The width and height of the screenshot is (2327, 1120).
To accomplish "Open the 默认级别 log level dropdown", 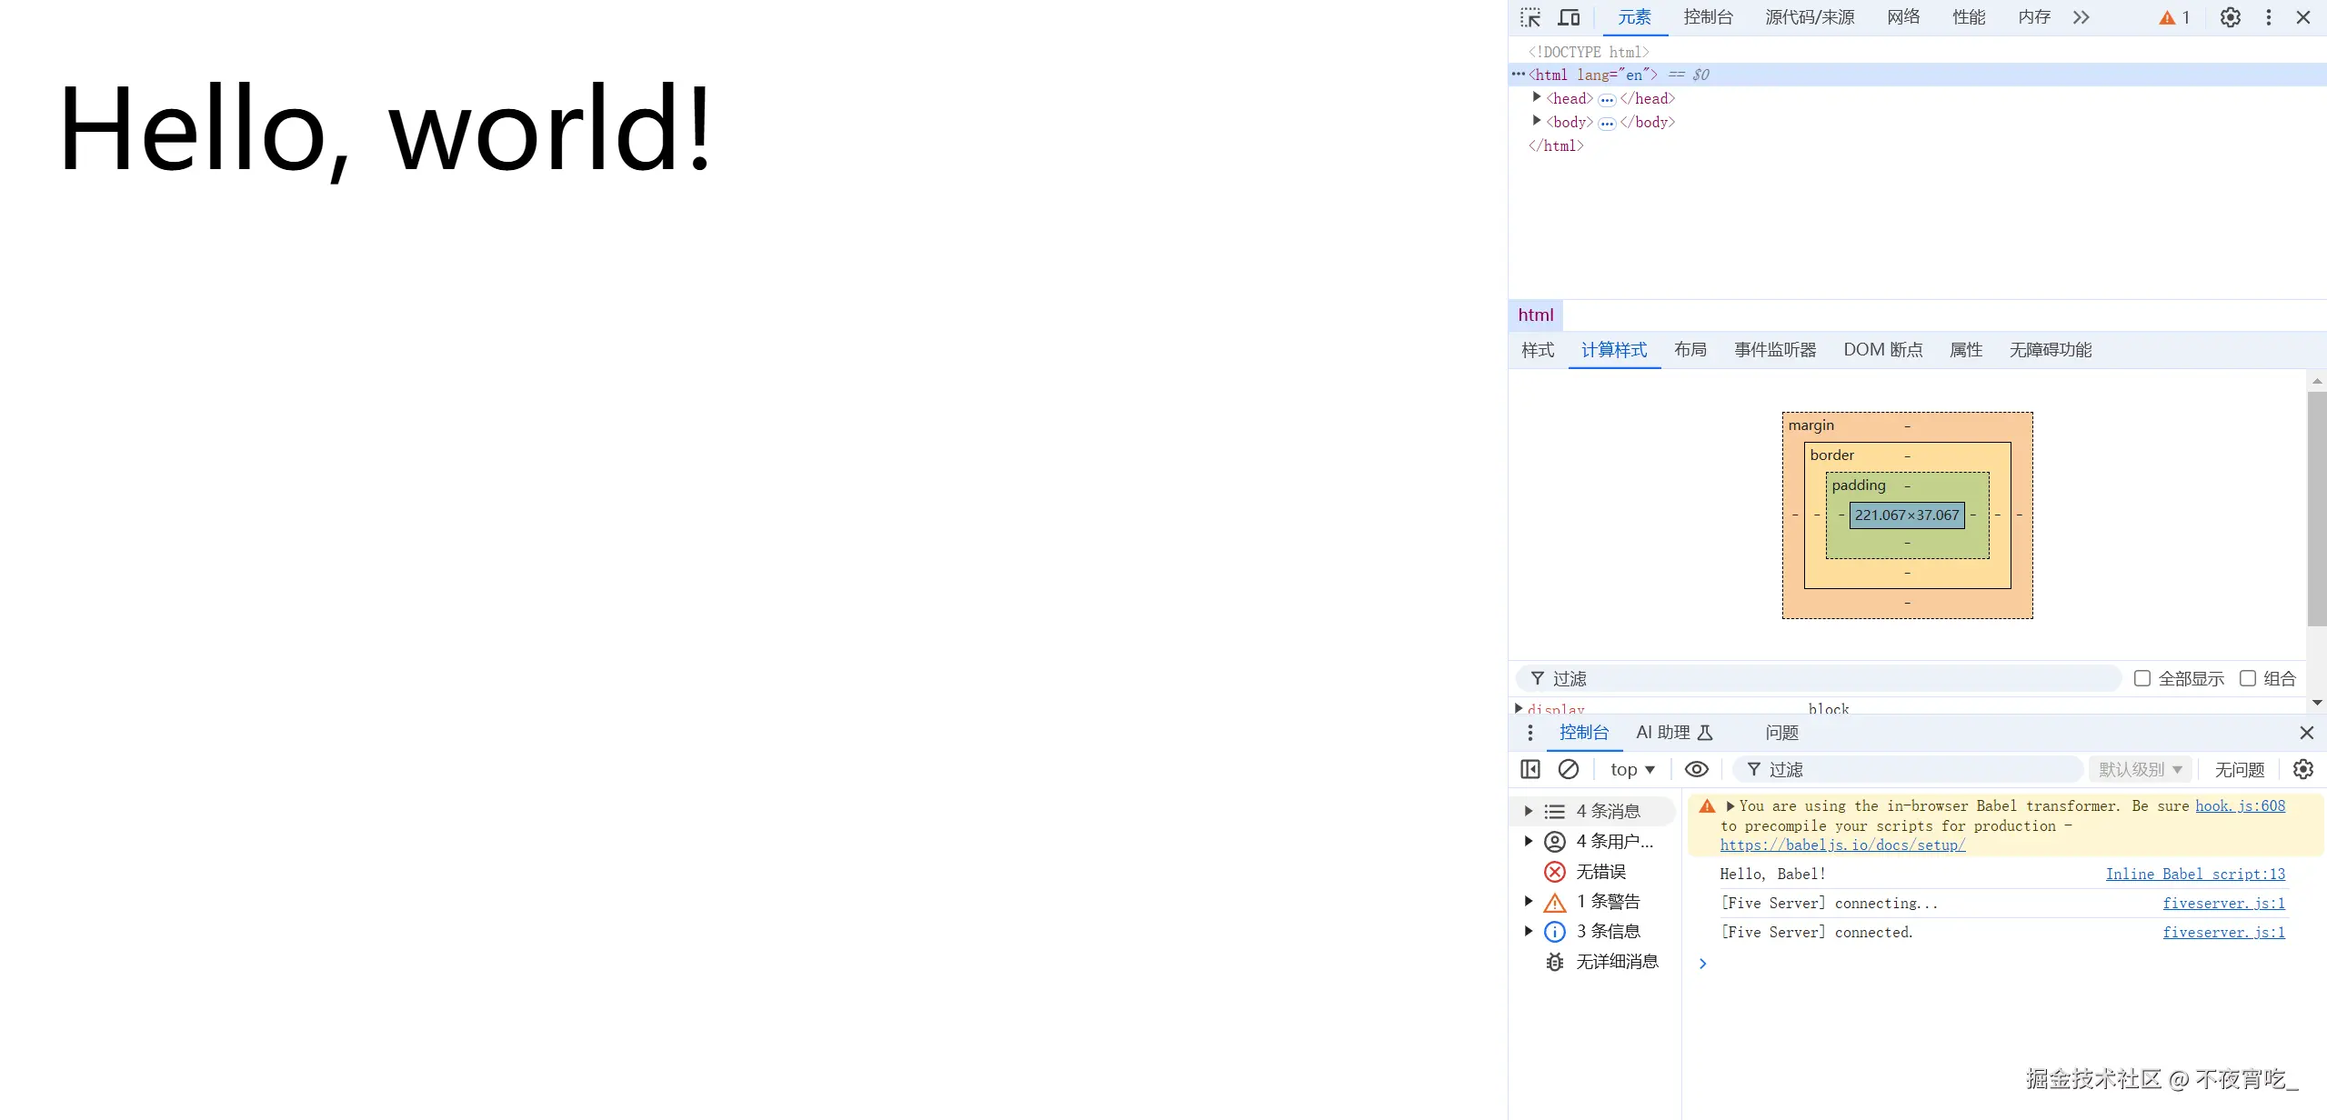I will [x=2140, y=769].
